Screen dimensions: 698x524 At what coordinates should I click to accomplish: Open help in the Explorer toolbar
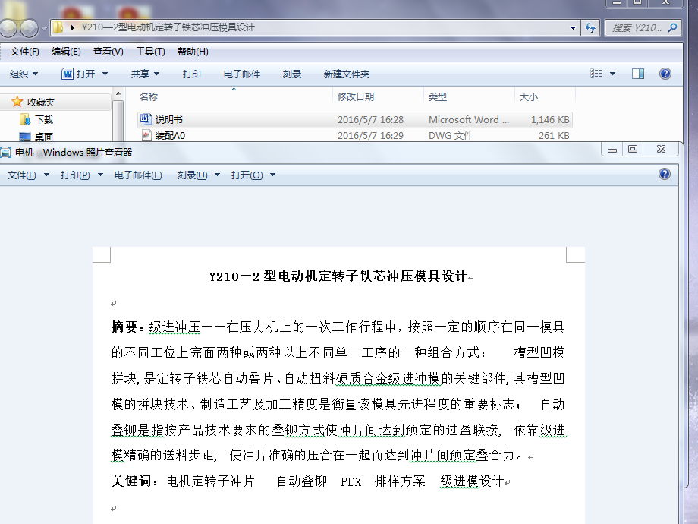[x=665, y=73]
